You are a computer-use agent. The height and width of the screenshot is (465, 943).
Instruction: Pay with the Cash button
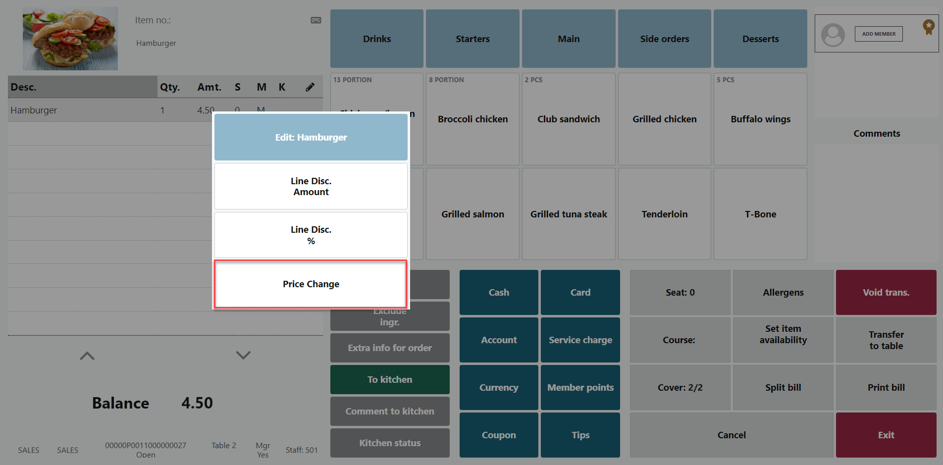(498, 293)
